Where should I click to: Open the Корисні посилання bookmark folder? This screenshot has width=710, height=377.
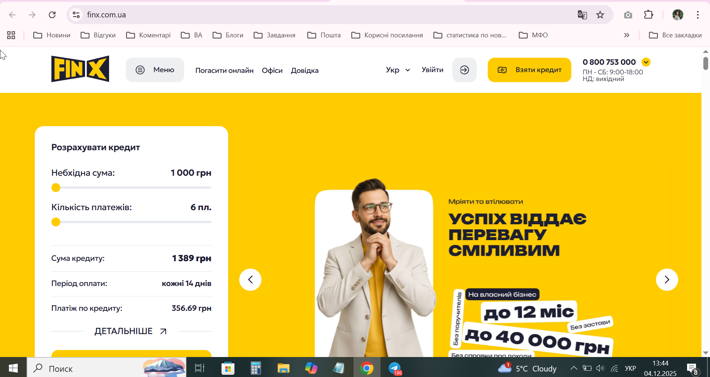387,35
